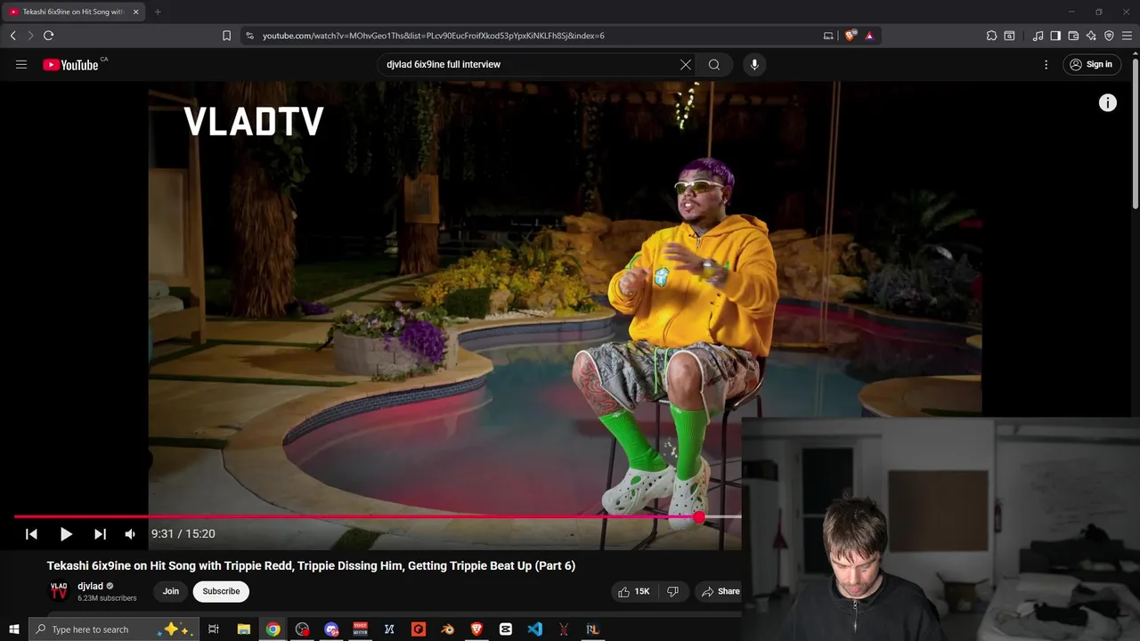Search with your voice microphone button
The height and width of the screenshot is (641, 1140).
(754, 64)
